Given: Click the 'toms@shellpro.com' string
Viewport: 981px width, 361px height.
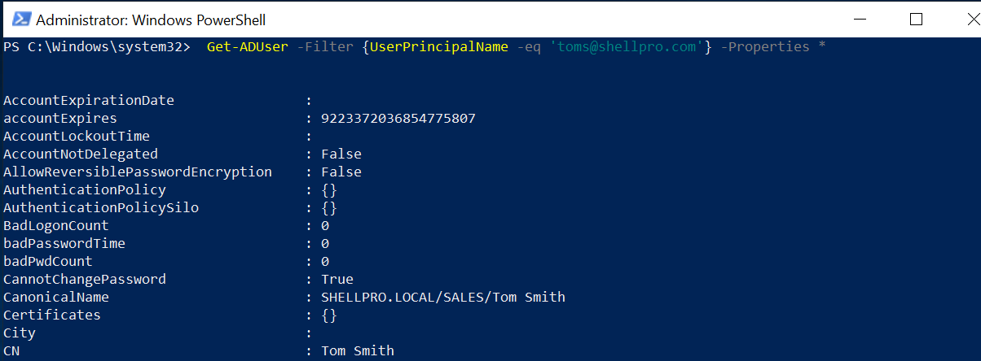Looking at the screenshot, I should [627, 47].
